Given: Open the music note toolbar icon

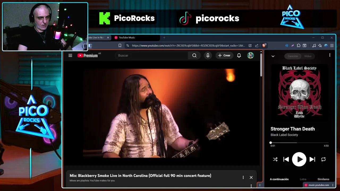Looking at the screenshot, I should coord(314,46).
